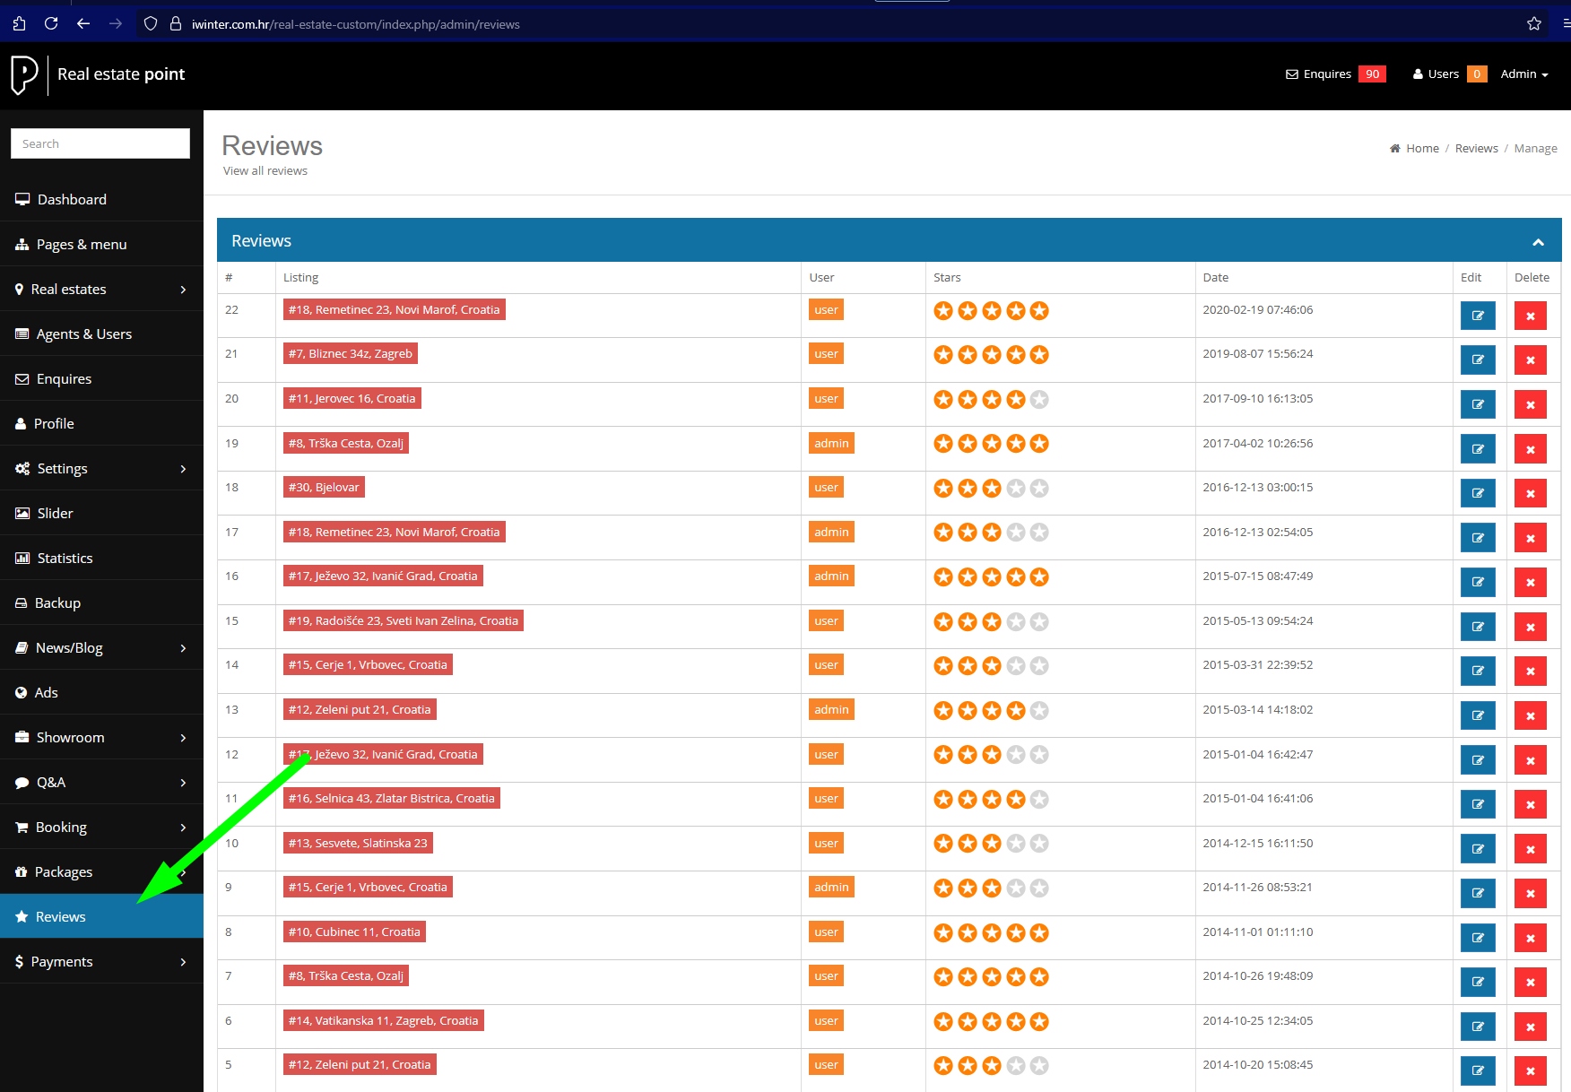Click the browser address bar URL

point(356,24)
